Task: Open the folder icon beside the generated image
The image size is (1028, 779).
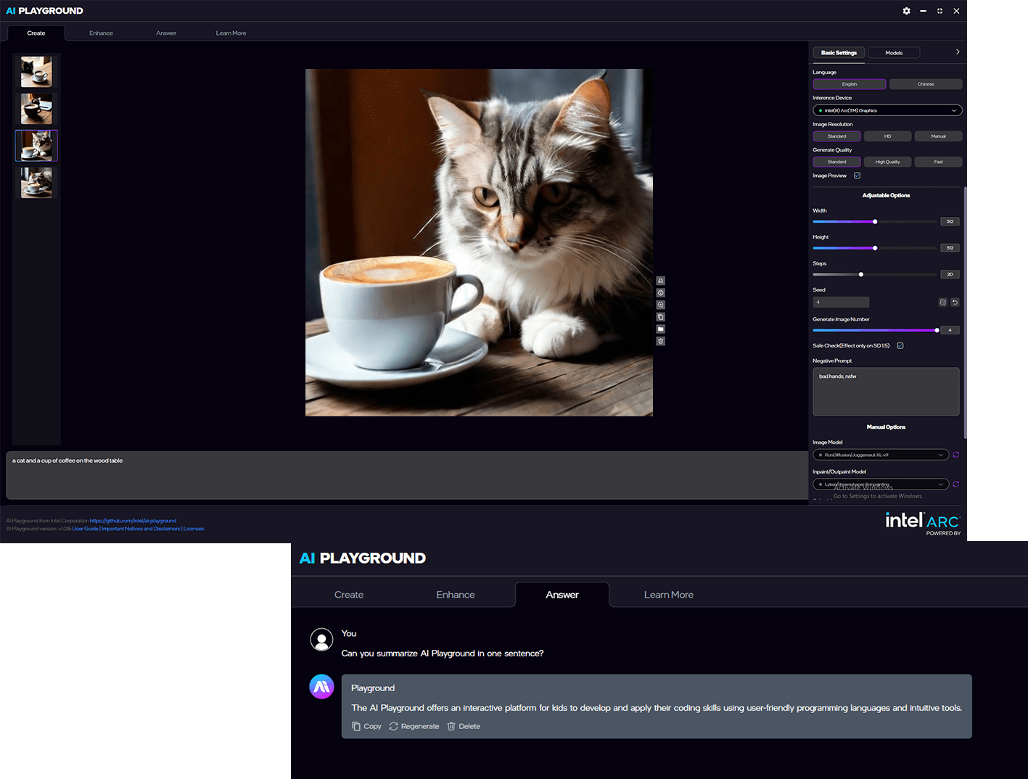Action: pos(660,329)
